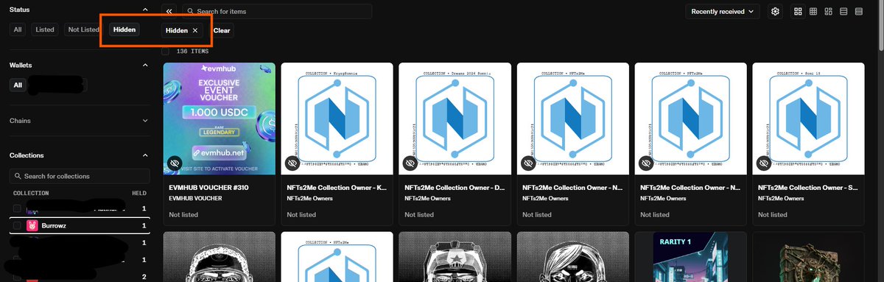Image resolution: width=884 pixels, height=282 pixels.
Task: Tick the select-all checkbox beside 136 ITEMS
Action: click(166, 52)
